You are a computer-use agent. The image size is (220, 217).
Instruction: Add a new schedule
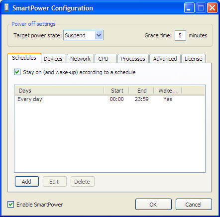tap(27, 182)
